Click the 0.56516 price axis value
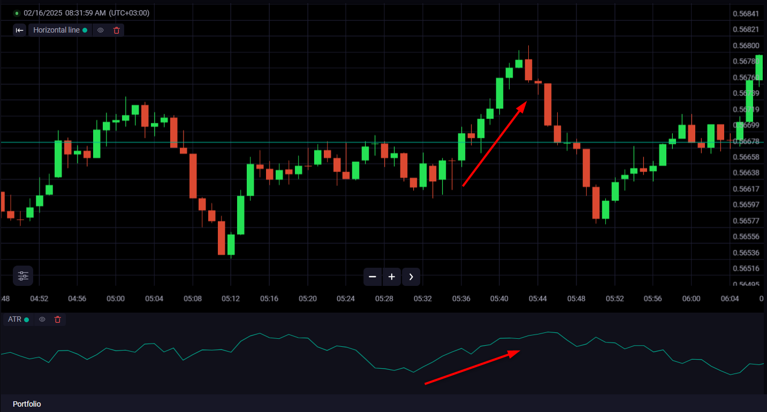 coord(746,268)
